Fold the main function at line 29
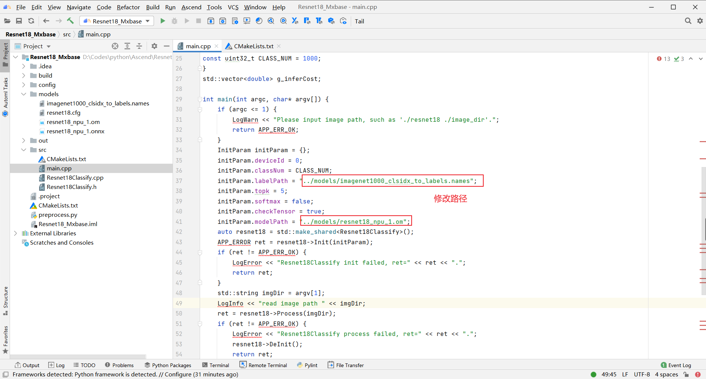Screen dimensions: 706x379 coord(200,99)
